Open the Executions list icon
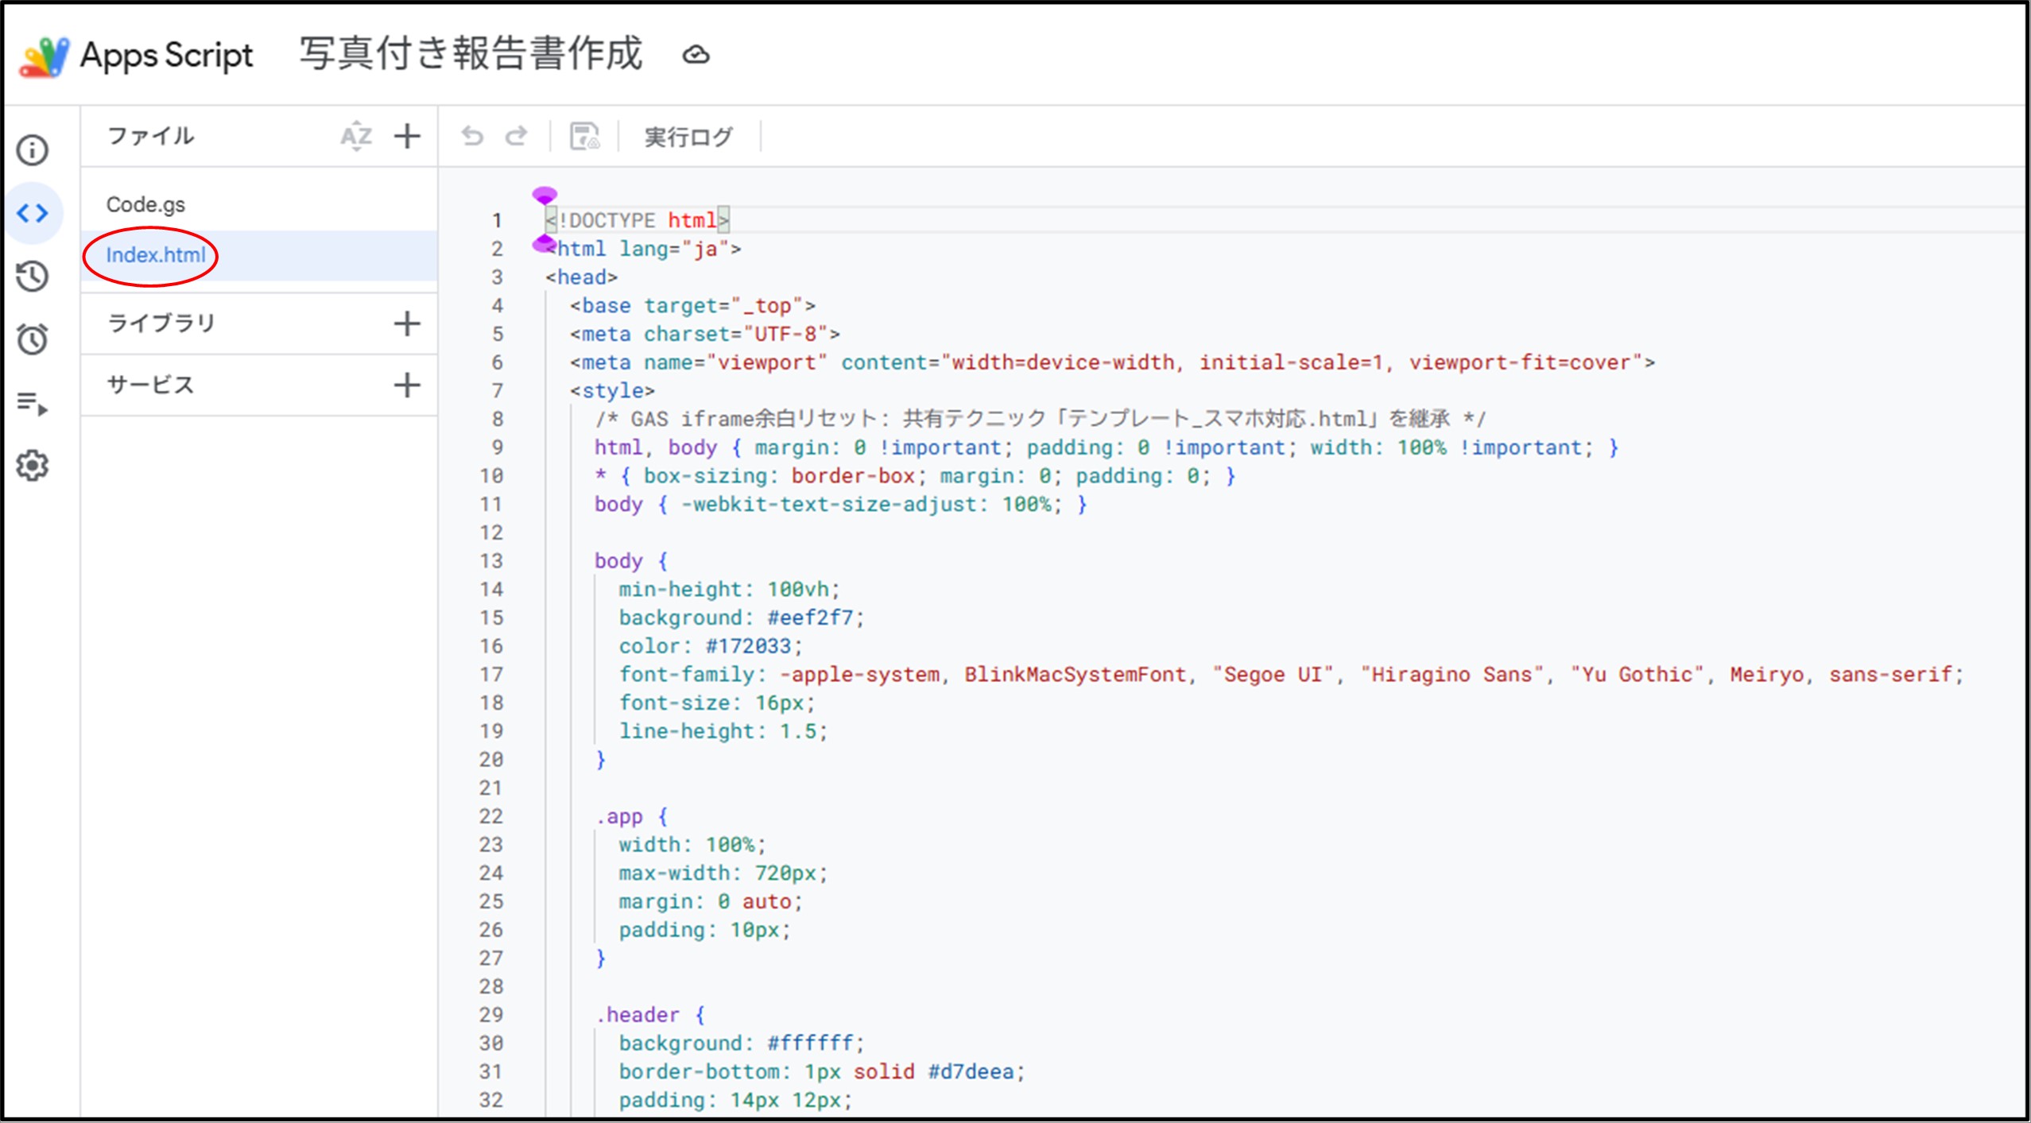 (x=33, y=403)
